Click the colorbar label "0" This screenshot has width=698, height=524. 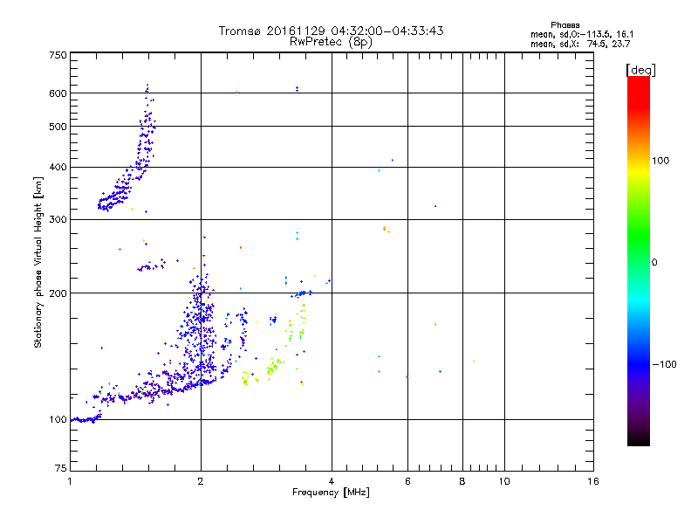coord(654,262)
